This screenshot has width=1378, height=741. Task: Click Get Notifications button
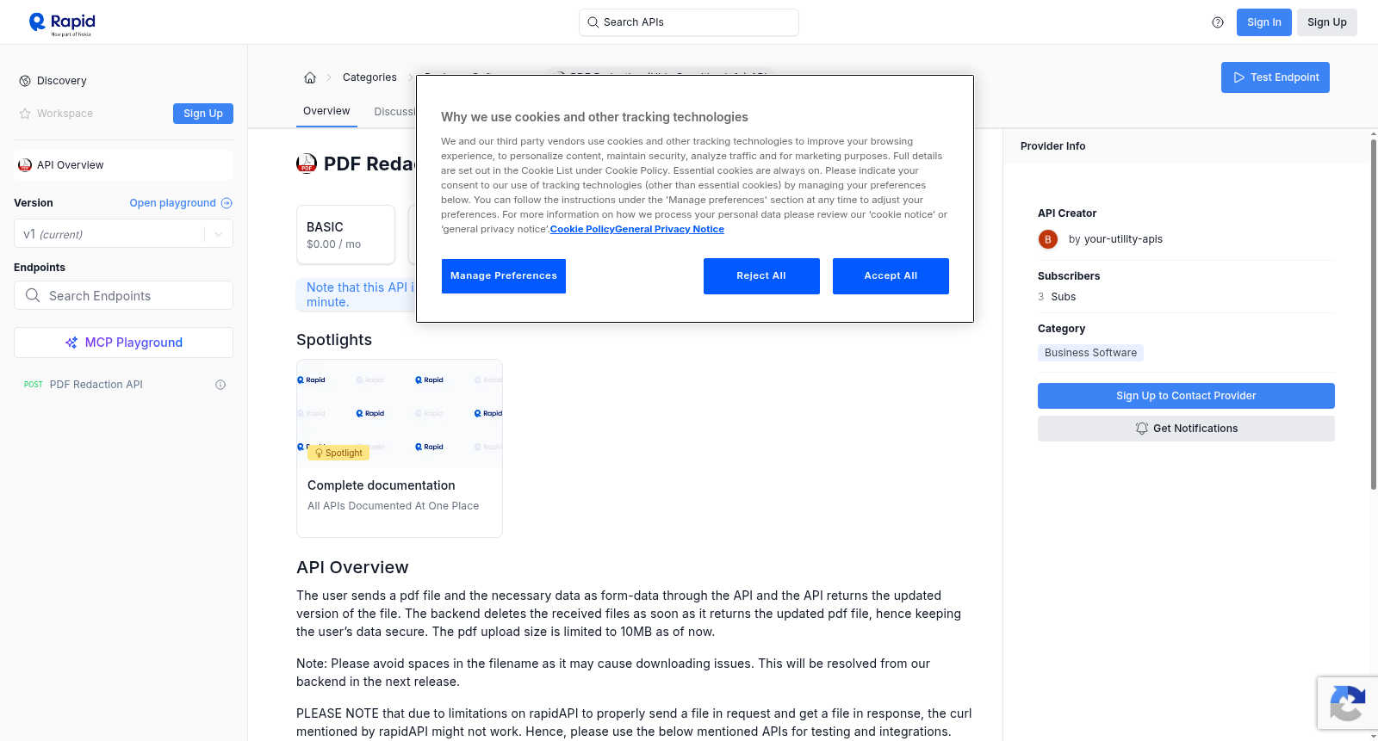point(1186,429)
